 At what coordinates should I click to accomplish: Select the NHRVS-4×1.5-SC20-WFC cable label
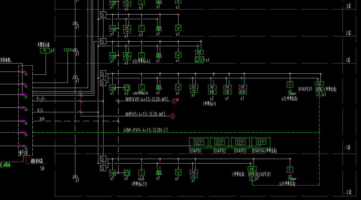click(x=146, y=114)
